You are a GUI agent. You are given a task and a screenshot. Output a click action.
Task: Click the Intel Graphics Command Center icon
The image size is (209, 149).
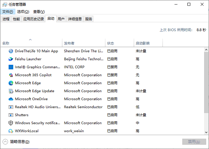click(x=11, y=67)
